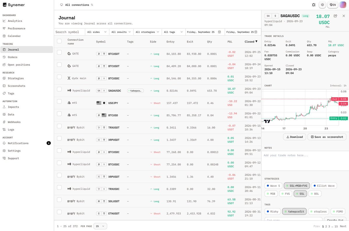Open the bug report icon
The width and height of the screenshot is (349, 231).
[x=314, y=5]
